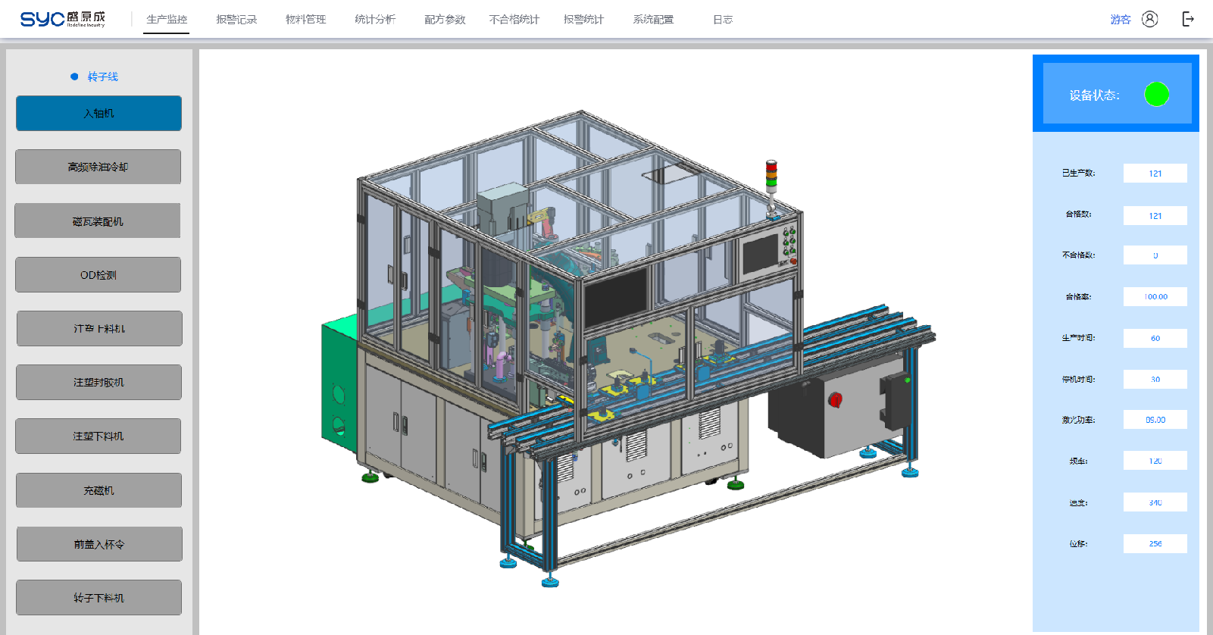Select the OD检测 station button

98,275
